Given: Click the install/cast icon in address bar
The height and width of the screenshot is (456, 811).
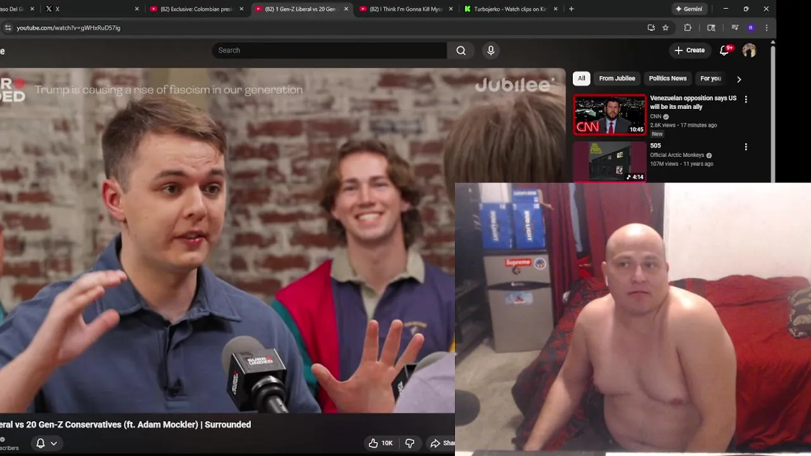Looking at the screenshot, I should pos(651,28).
